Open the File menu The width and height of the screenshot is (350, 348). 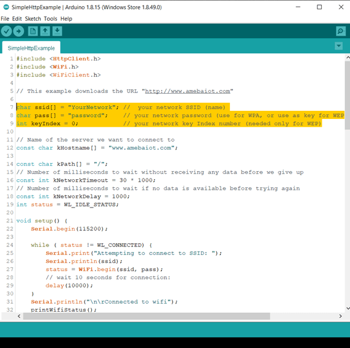tap(5, 18)
